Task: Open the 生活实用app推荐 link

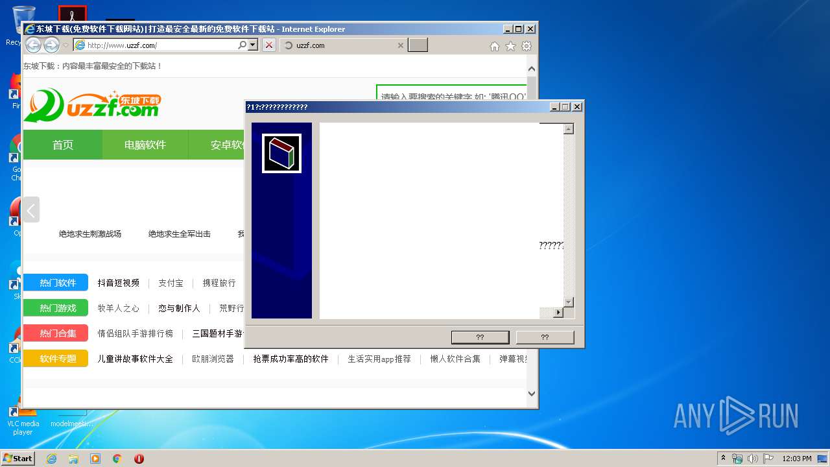Action: 379,359
